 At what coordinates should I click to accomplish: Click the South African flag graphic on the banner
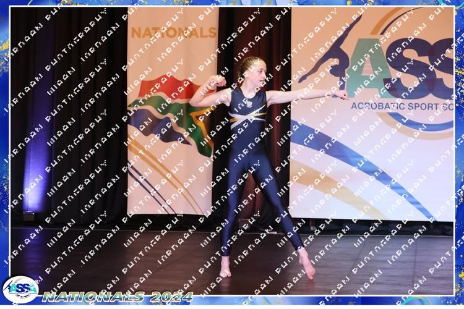171,116
